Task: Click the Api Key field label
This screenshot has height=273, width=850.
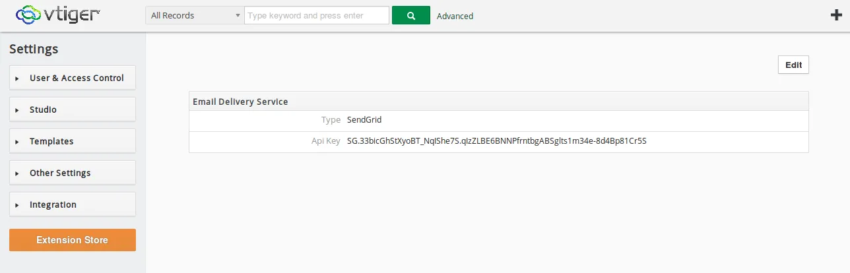Action: coord(325,140)
